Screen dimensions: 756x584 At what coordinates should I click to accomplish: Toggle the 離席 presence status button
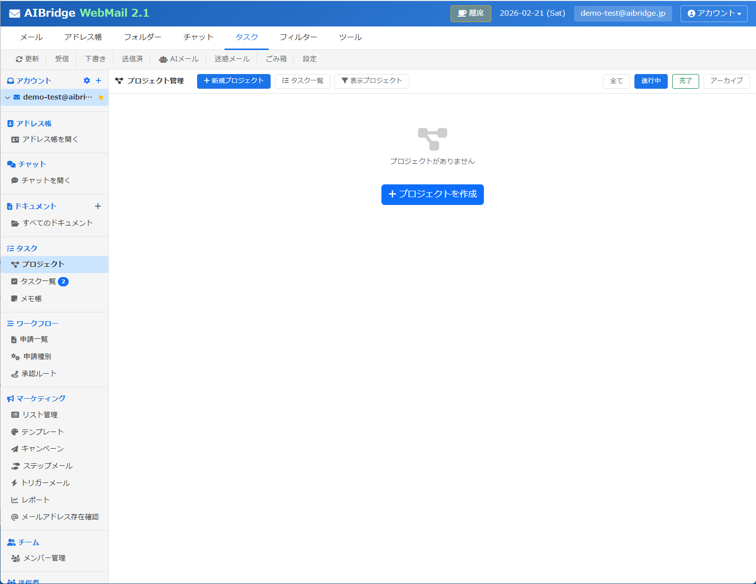pyautogui.click(x=470, y=13)
